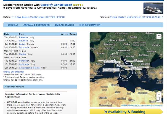Click the Arrive column header

coord(64,34)
